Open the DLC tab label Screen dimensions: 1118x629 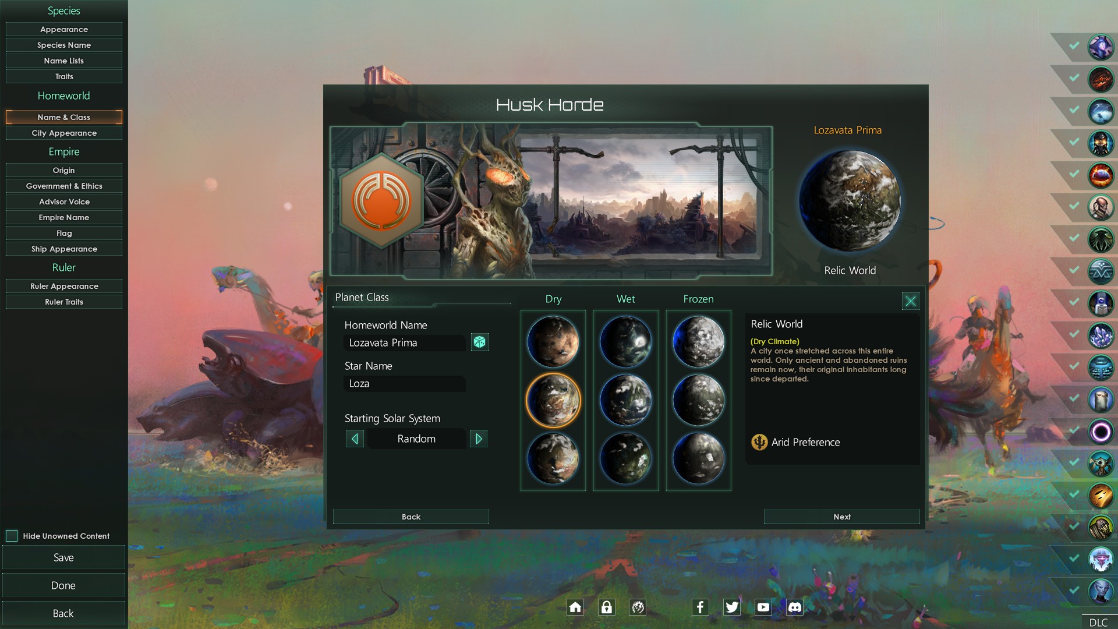[1098, 622]
